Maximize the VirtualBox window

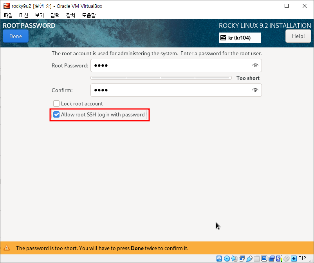(287, 6)
